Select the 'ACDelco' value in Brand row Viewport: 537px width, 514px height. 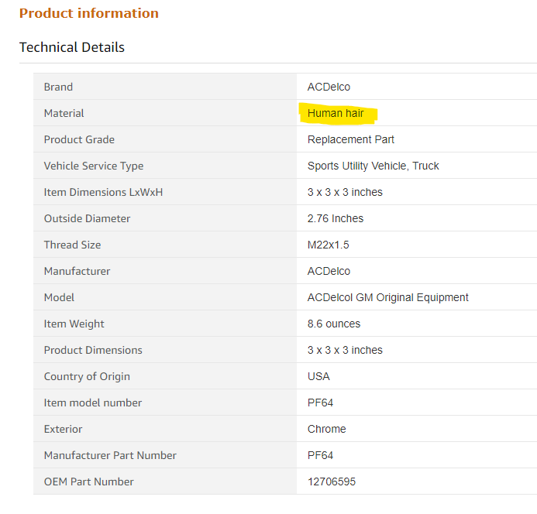pyautogui.click(x=329, y=87)
